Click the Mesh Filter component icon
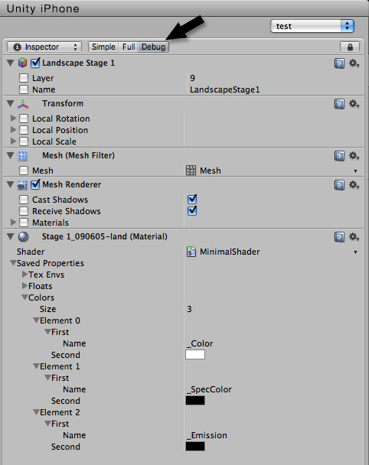Image resolution: width=369 pixels, height=465 pixels. click(x=23, y=156)
